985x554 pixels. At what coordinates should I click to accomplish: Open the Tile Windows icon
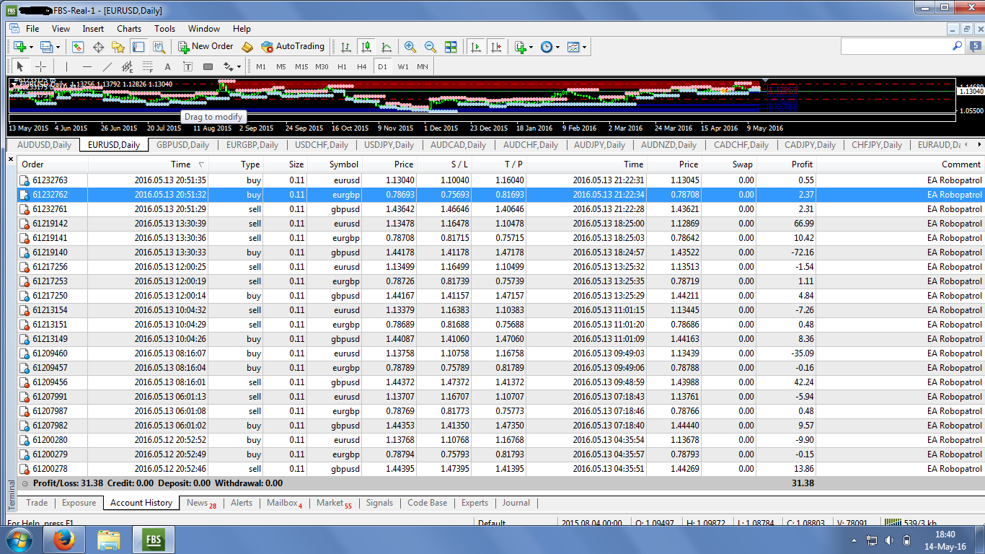(451, 47)
